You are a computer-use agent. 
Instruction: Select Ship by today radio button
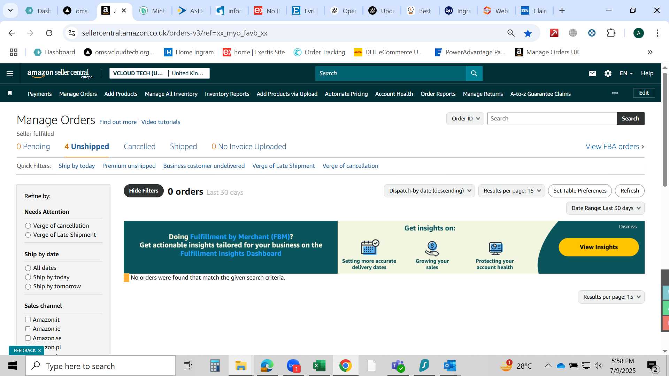(28, 277)
